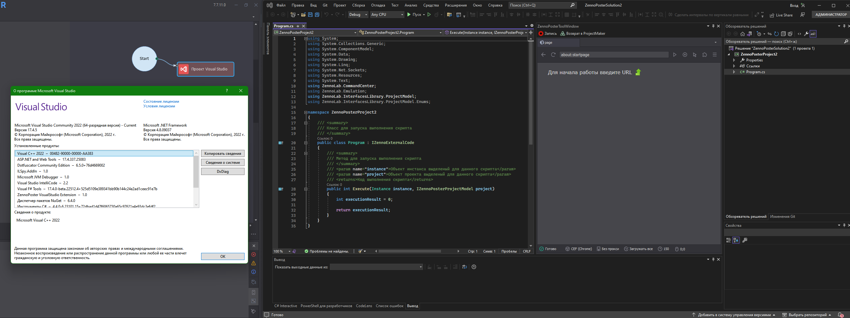850x318 pixels.
Task: Open the hamburger menu in ZennoPoster browser
Action: [715, 55]
